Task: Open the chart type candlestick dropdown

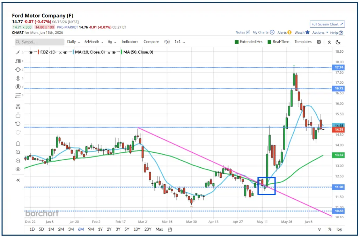Action: (x=112, y=42)
